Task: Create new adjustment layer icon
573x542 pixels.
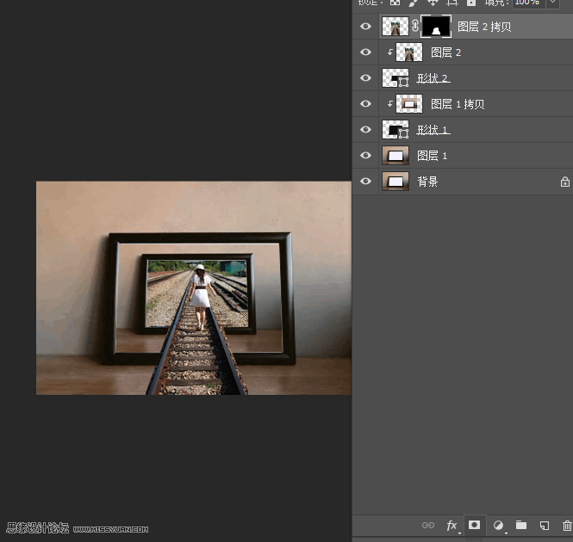Action: click(x=498, y=525)
